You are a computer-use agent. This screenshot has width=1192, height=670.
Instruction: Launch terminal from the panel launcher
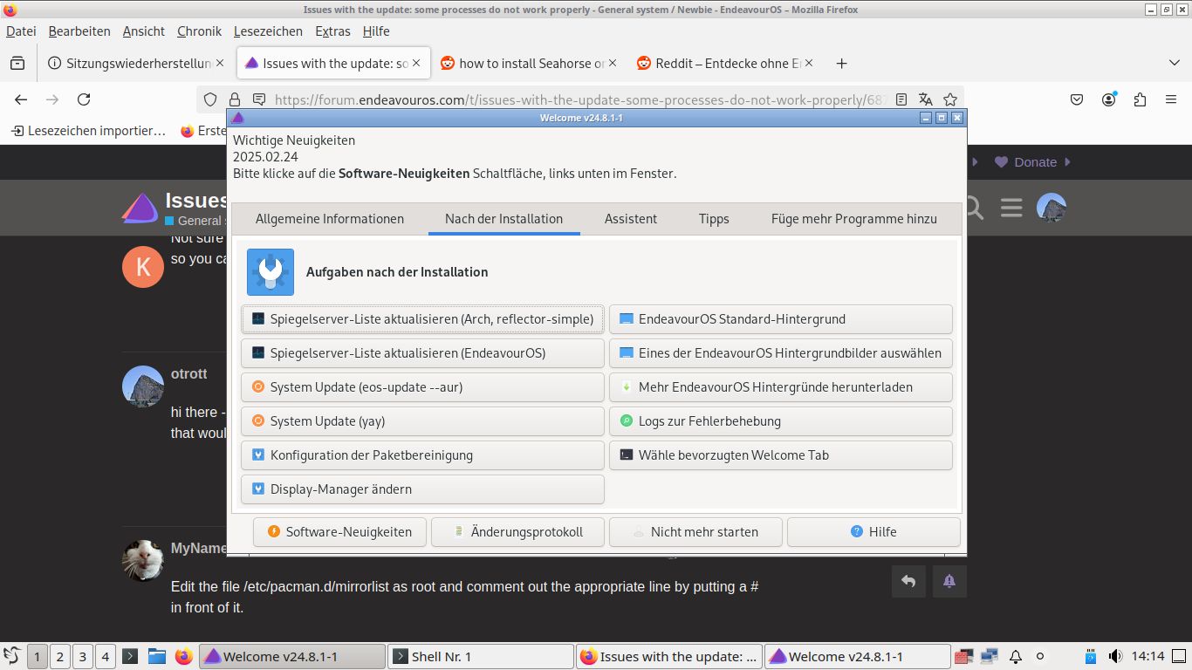tap(129, 656)
